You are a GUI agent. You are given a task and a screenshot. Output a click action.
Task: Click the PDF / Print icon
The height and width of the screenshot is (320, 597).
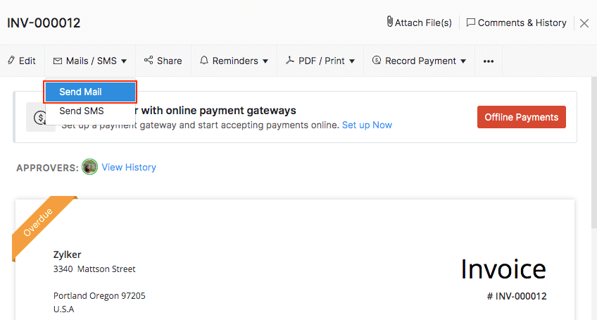click(289, 61)
